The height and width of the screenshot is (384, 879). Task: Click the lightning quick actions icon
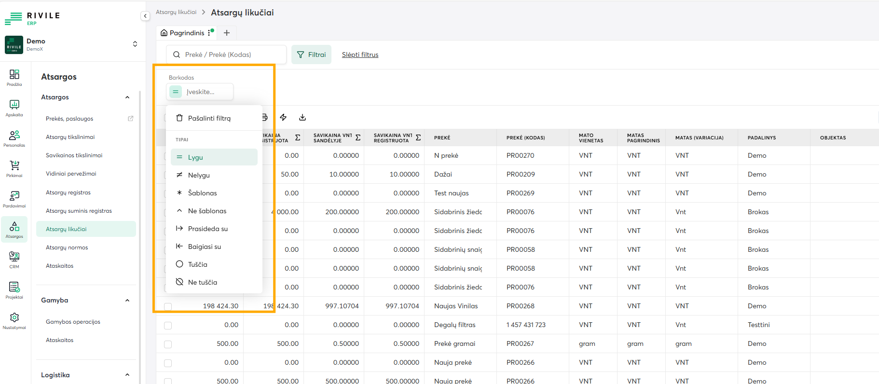[x=283, y=117]
